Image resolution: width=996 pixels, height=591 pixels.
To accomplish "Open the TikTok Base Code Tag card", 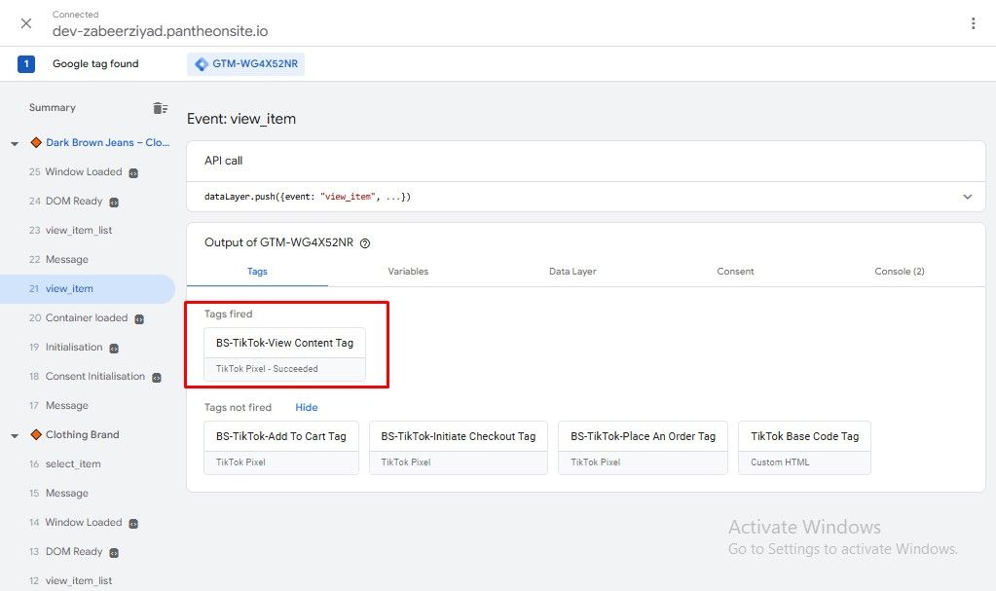I will pos(804,448).
